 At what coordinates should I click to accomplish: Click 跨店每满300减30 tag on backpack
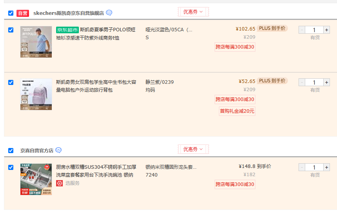235,99
